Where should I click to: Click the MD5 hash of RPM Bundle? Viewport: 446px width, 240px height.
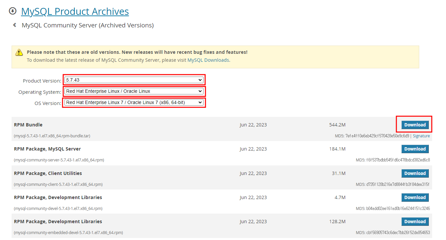click(x=377, y=136)
